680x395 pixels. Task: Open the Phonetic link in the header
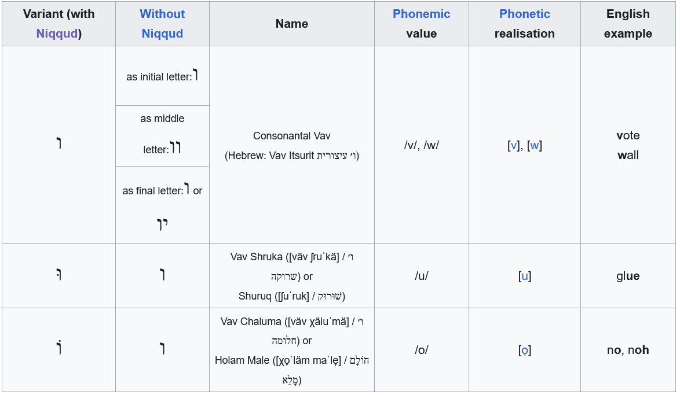pos(524,14)
